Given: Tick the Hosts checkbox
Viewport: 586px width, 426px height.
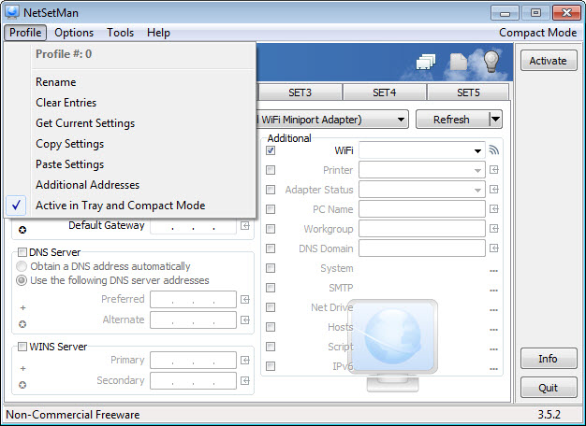Looking at the screenshot, I should point(271,327).
